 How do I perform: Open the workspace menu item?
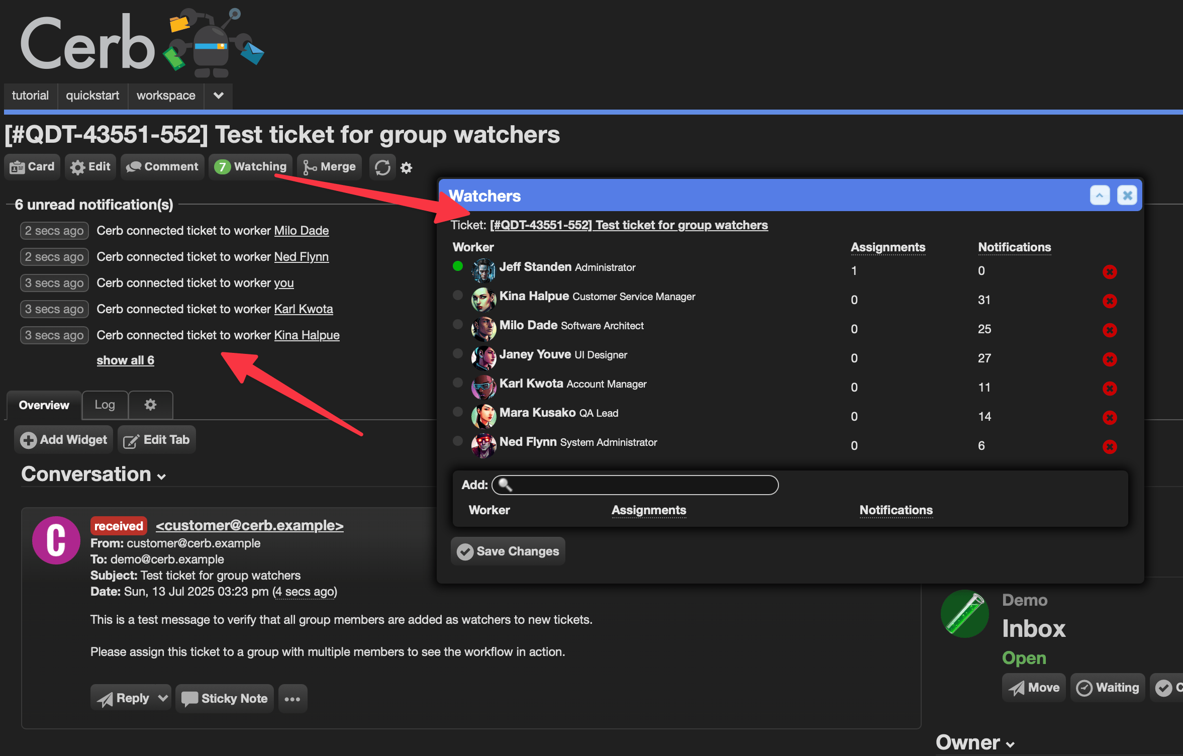[x=166, y=96]
